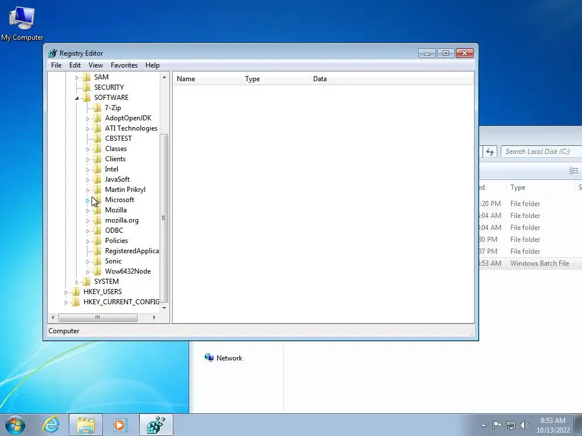
Task: Expand the Wow6432Node key
Action: (x=88, y=272)
